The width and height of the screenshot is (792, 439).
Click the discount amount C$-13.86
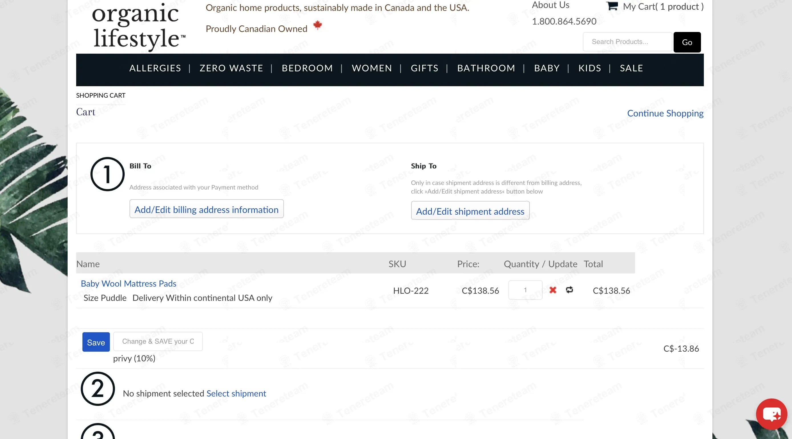click(681, 349)
